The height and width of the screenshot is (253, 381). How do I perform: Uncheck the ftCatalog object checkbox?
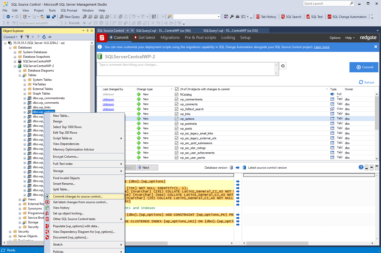pyautogui.click(x=176, y=94)
